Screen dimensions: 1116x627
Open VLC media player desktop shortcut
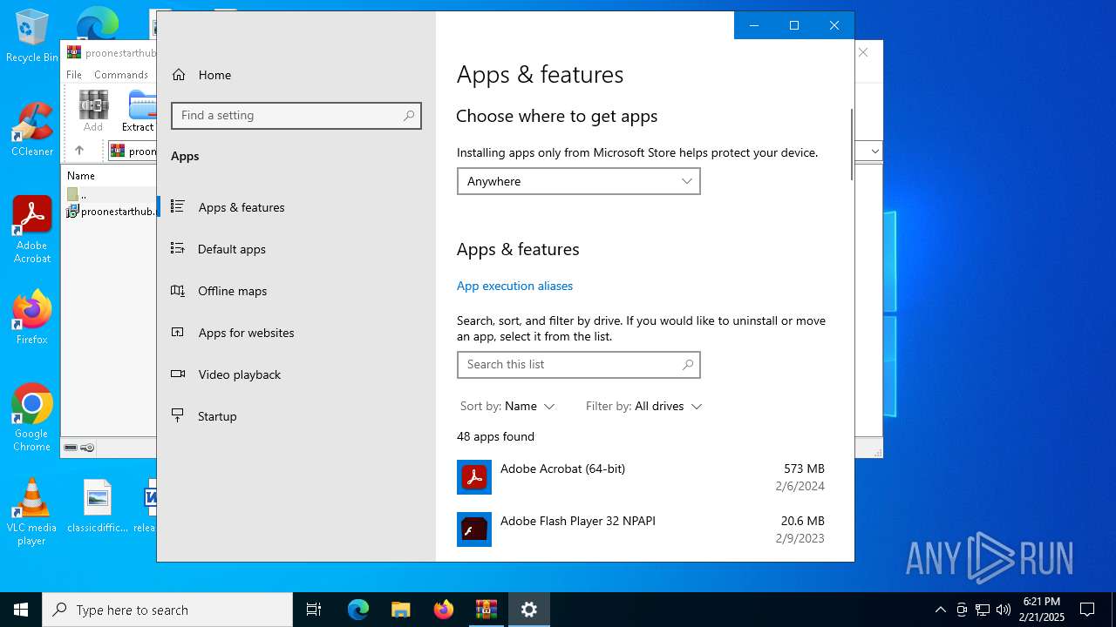(x=31, y=512)
